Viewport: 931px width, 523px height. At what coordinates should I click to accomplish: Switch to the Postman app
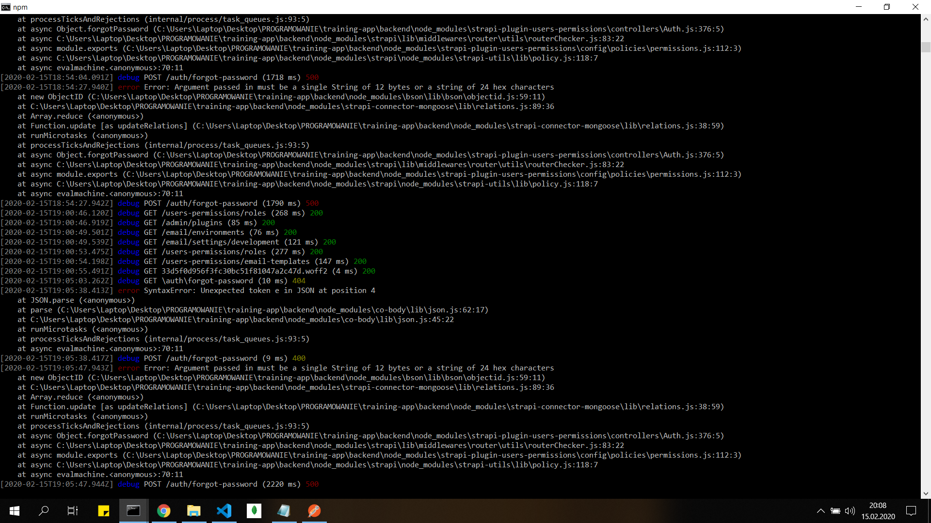[x=314, y=511]
